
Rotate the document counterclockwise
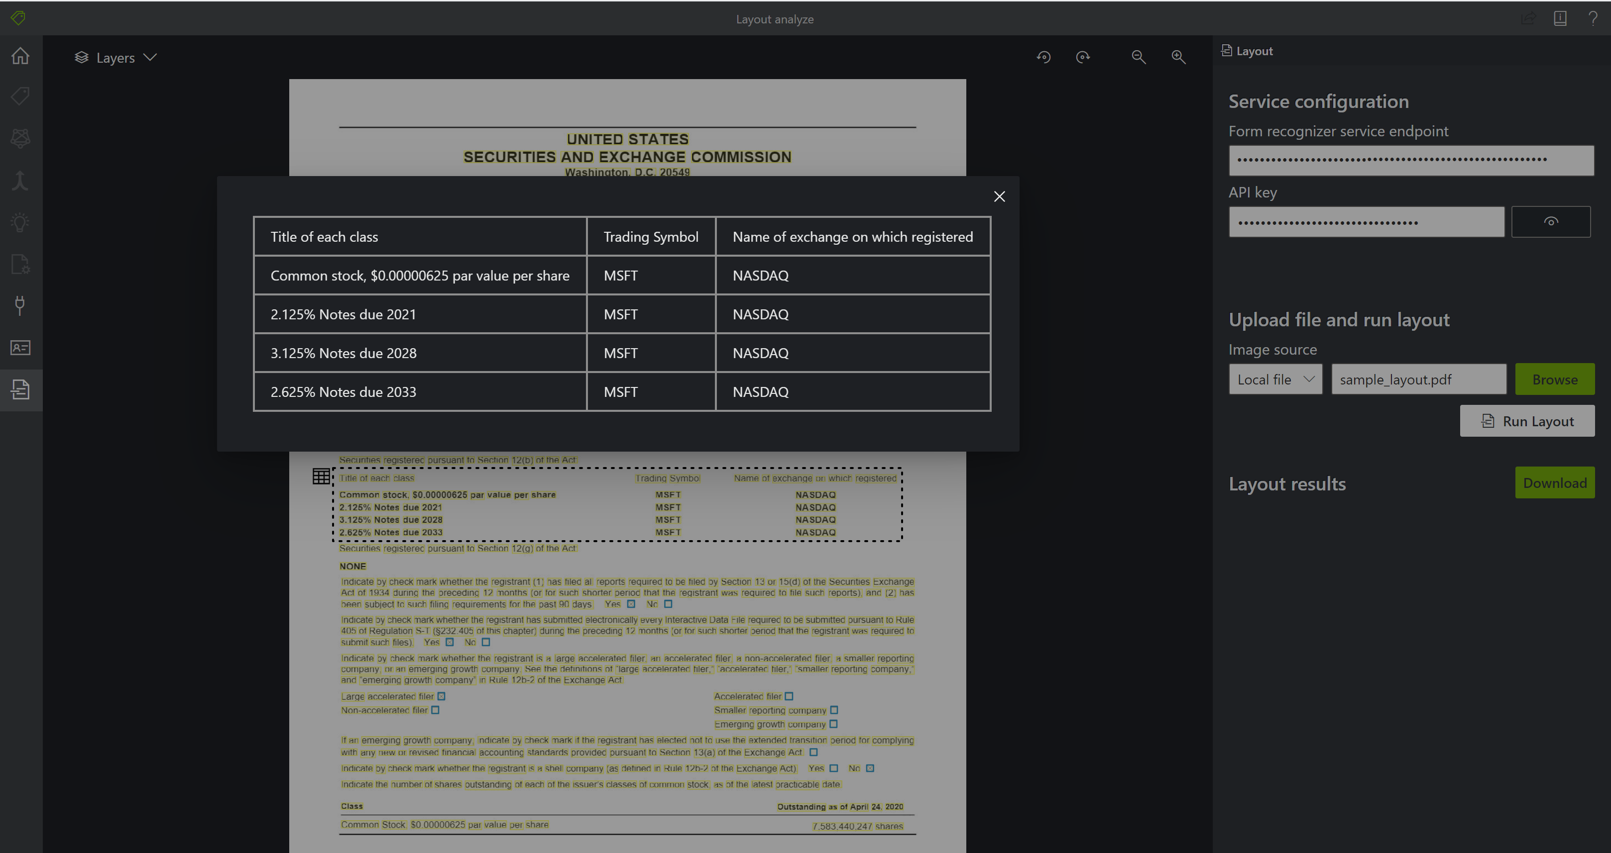point(1043,57)
